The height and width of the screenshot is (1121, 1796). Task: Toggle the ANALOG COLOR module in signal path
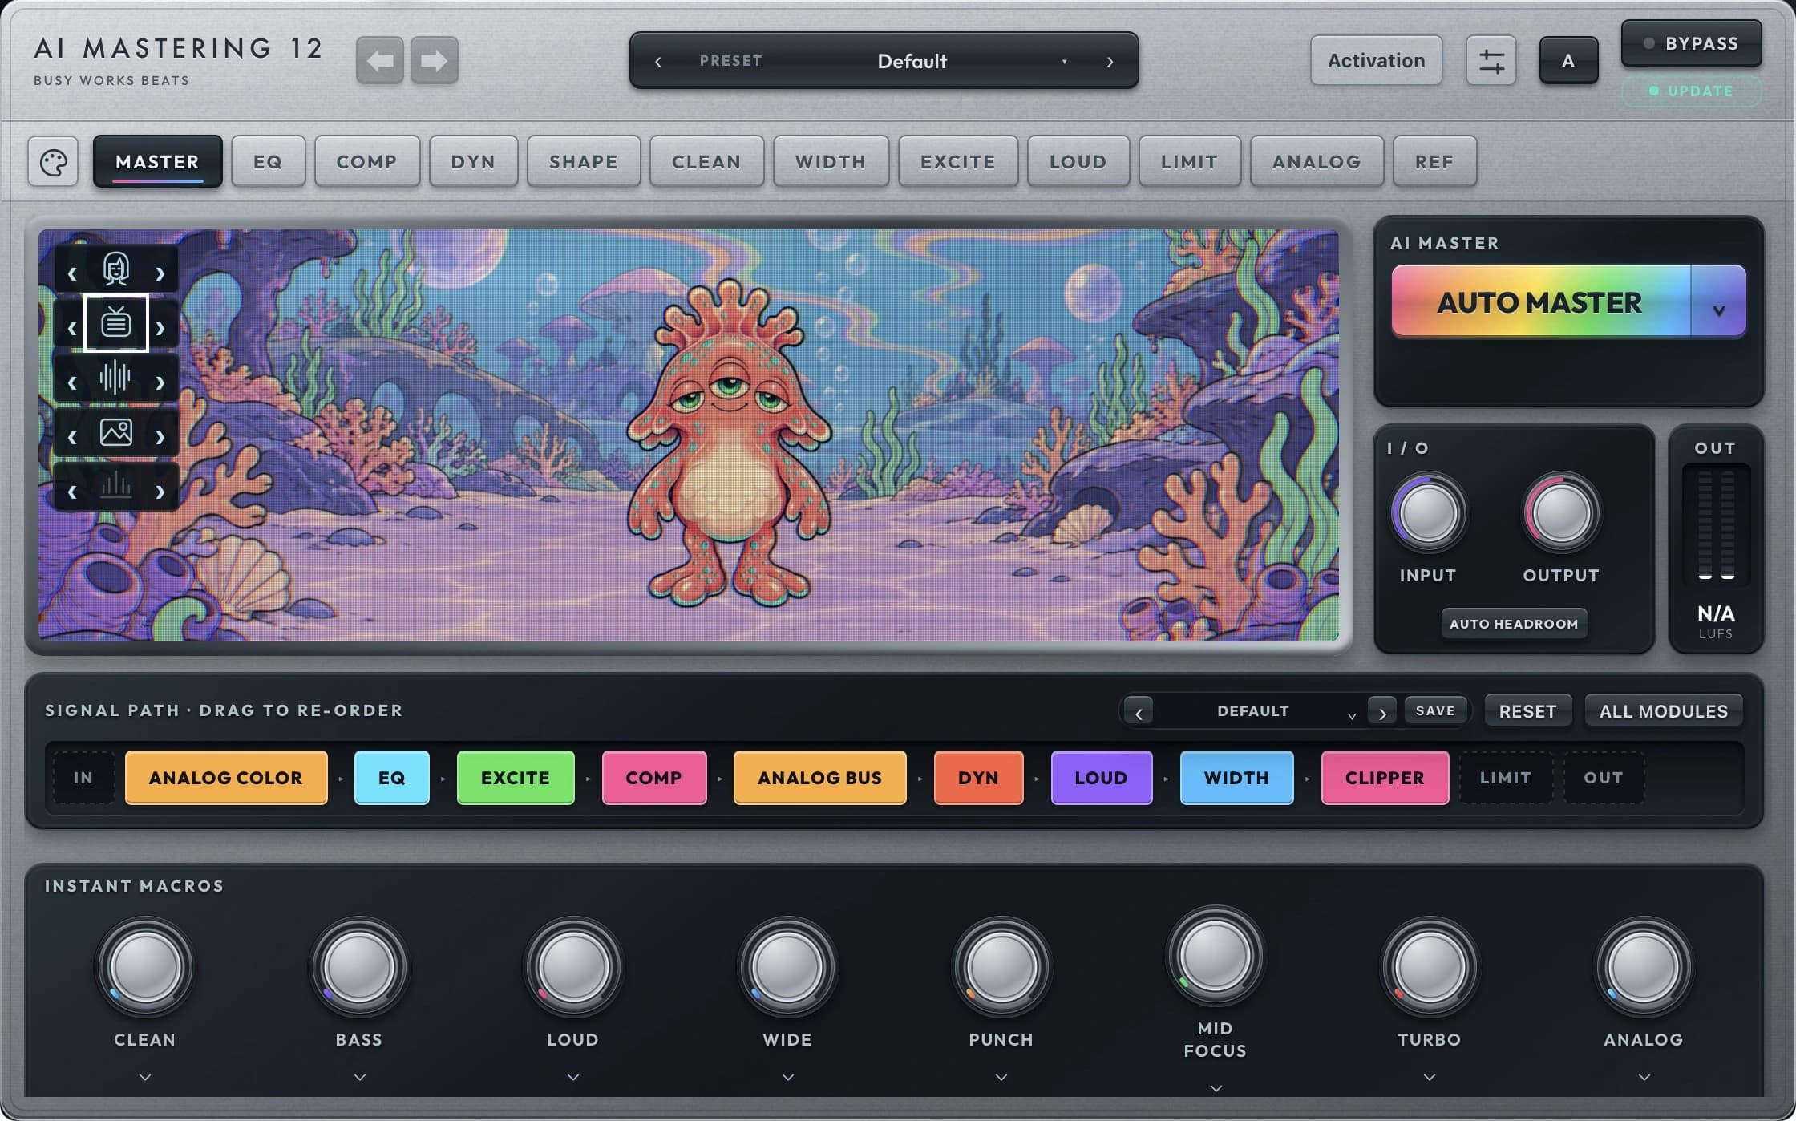[x=226, y=778]
